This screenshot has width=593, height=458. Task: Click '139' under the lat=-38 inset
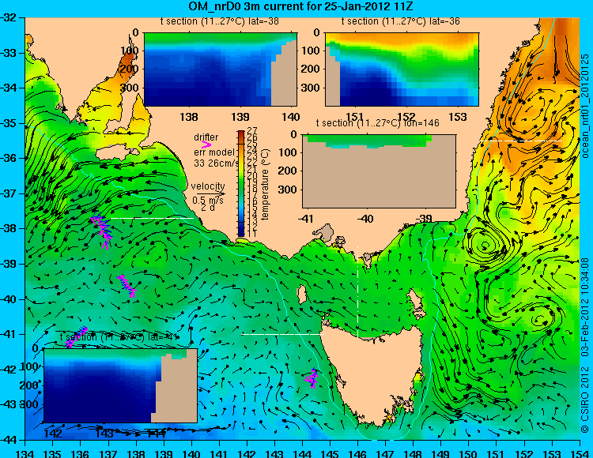[240, 117]
